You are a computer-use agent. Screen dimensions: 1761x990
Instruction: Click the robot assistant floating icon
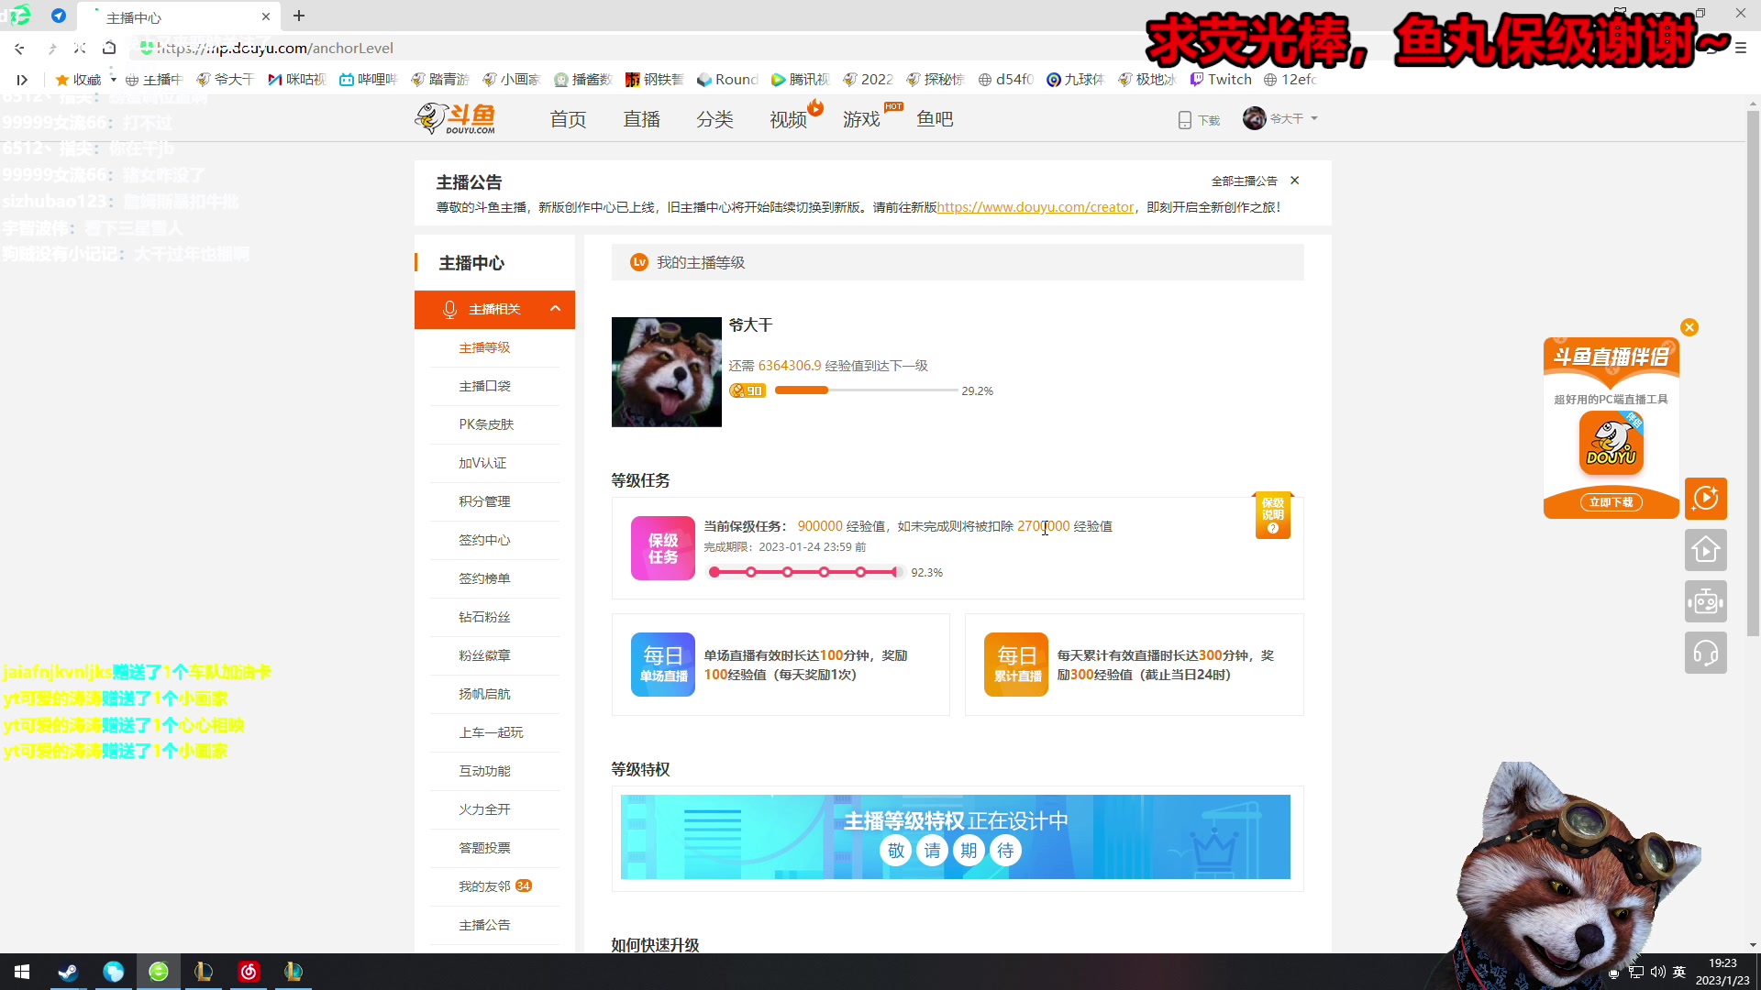(1706, 601)
